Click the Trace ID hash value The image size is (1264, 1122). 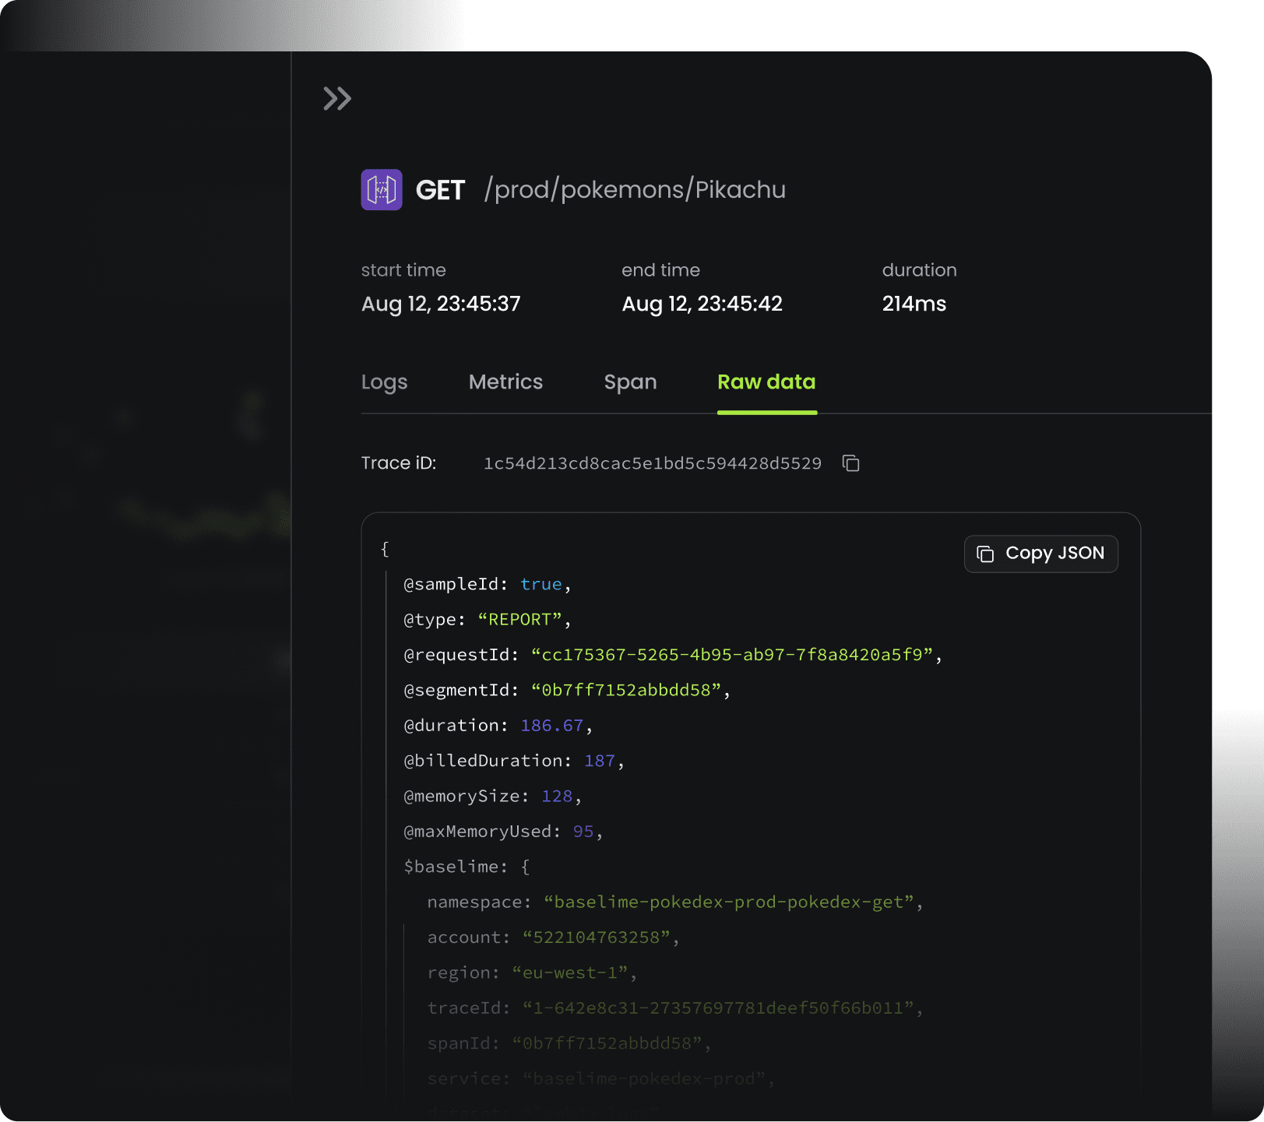(x=652, y=463)
